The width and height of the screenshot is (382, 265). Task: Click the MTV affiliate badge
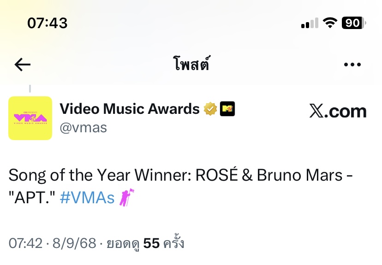[227, 109]
